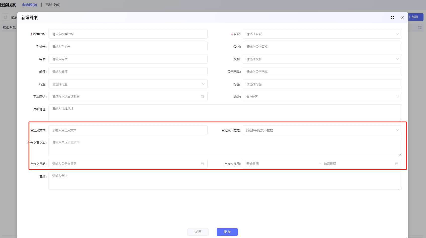Viewport: 426px width, 238px height.
Task: Click the grid layout icon at top right
Action: (420, 28)
